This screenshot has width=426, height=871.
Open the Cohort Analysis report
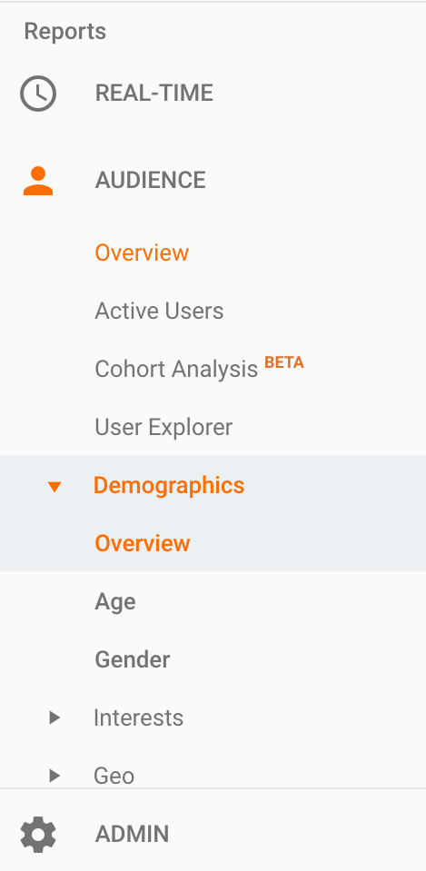[x=176, y=369]
